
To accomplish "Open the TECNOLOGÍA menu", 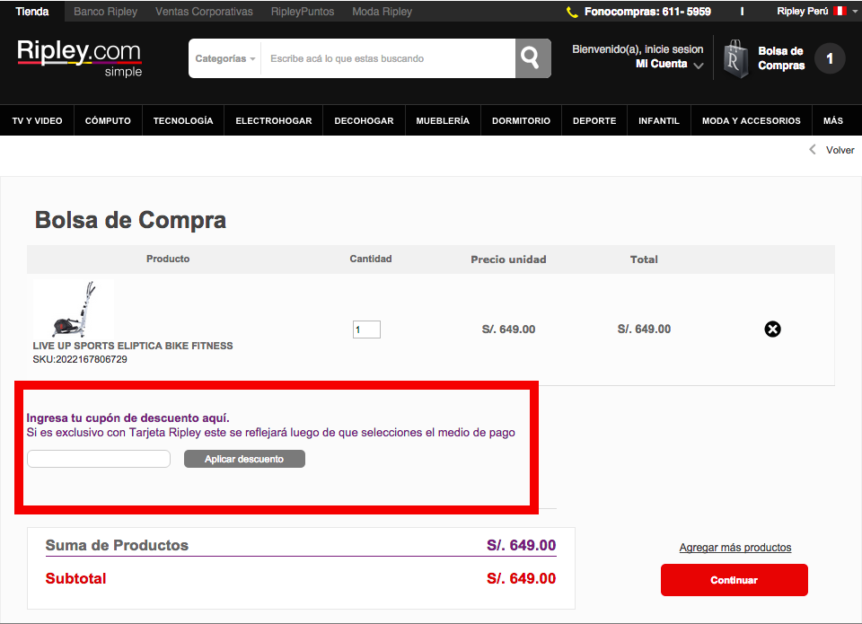I will tap(183, 120).
